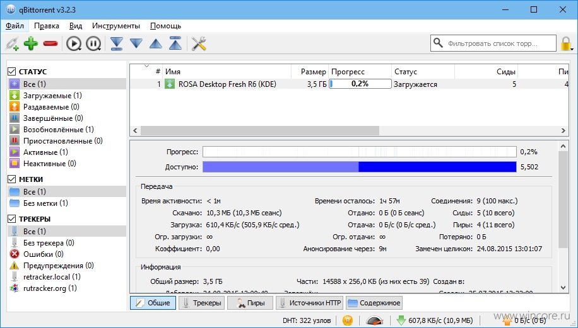Select Возобновлённые (1) status filter
578x328 pixels.
tap(67, 130)
